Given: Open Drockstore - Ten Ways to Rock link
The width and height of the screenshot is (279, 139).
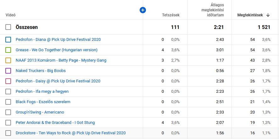Looking at the screenshot, I should click(70, 133).
